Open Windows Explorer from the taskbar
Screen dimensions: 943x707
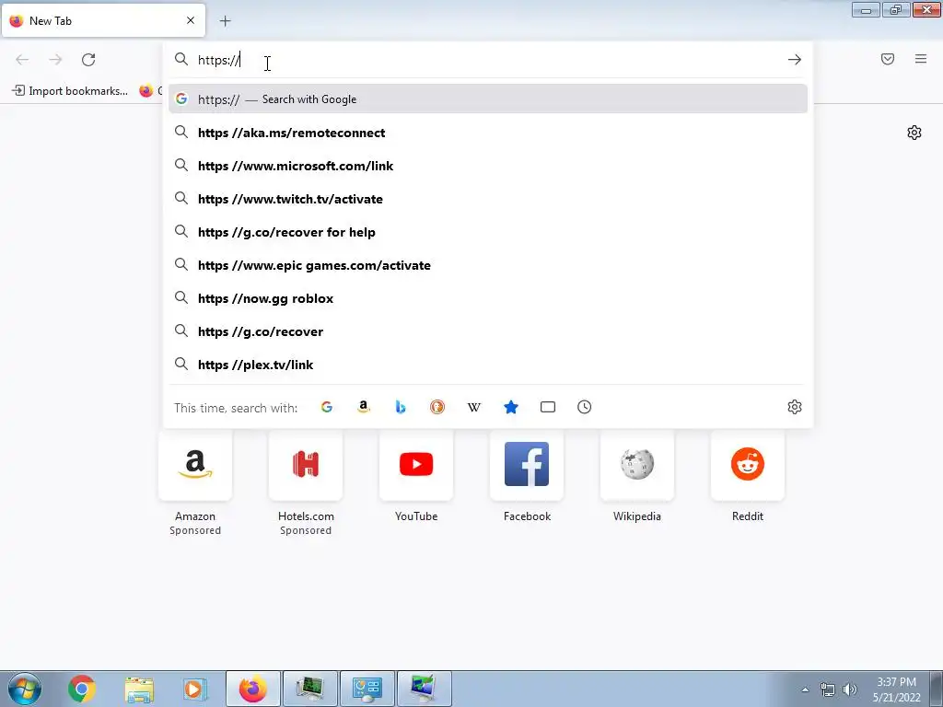click(139, 689)
